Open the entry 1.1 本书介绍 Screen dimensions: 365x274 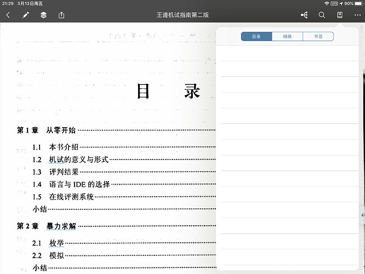coord(55,147)
